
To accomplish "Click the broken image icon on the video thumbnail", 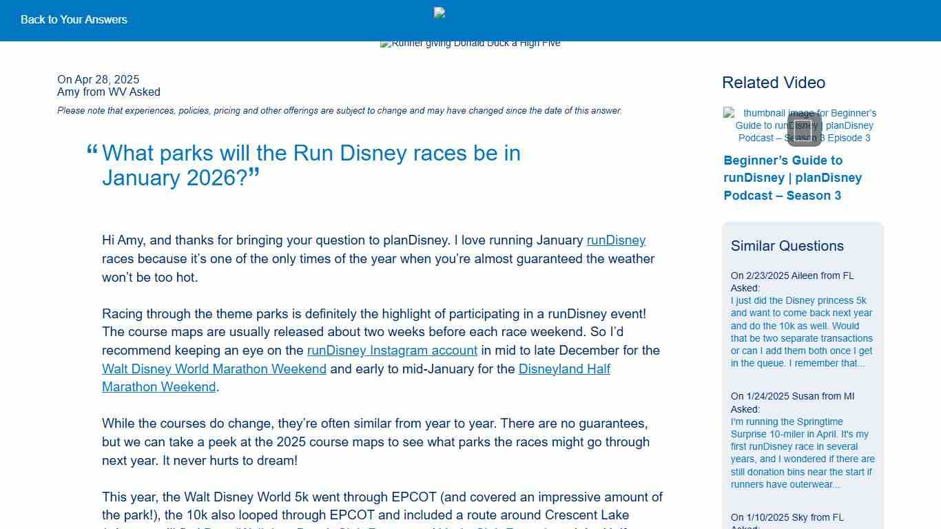I will click(730, 113).
